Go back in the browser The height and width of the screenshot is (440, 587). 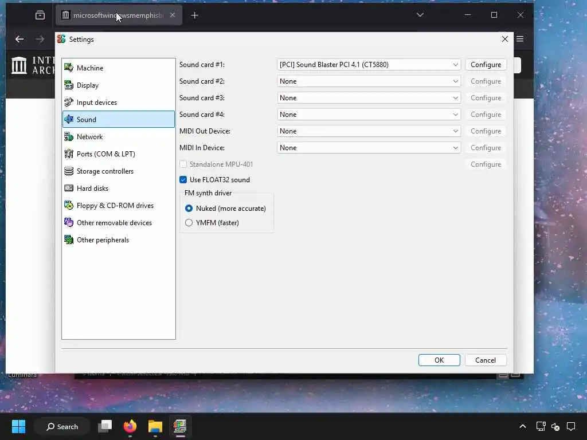coord(19,39)
